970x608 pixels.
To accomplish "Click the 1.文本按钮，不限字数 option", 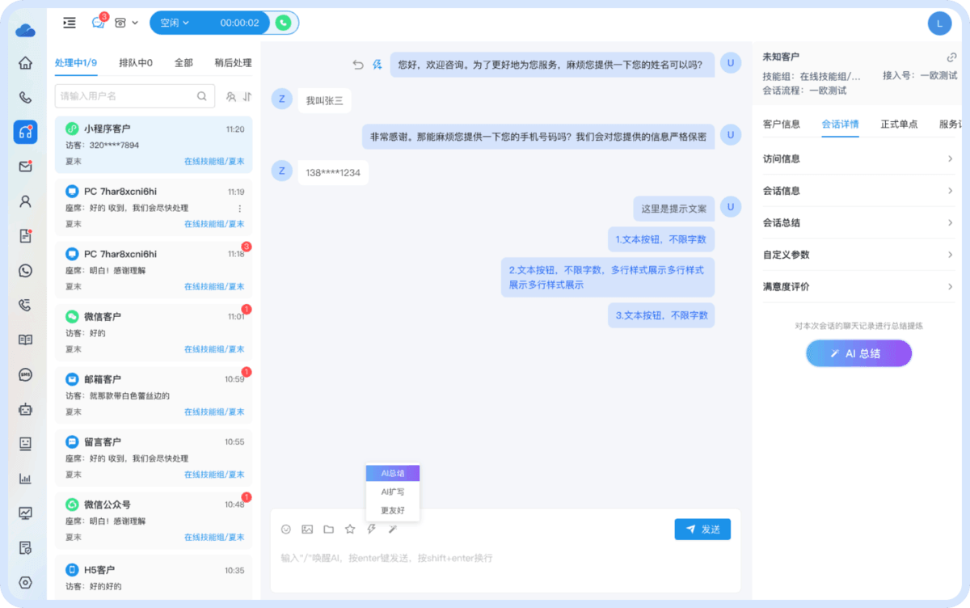I will point(661,239).
